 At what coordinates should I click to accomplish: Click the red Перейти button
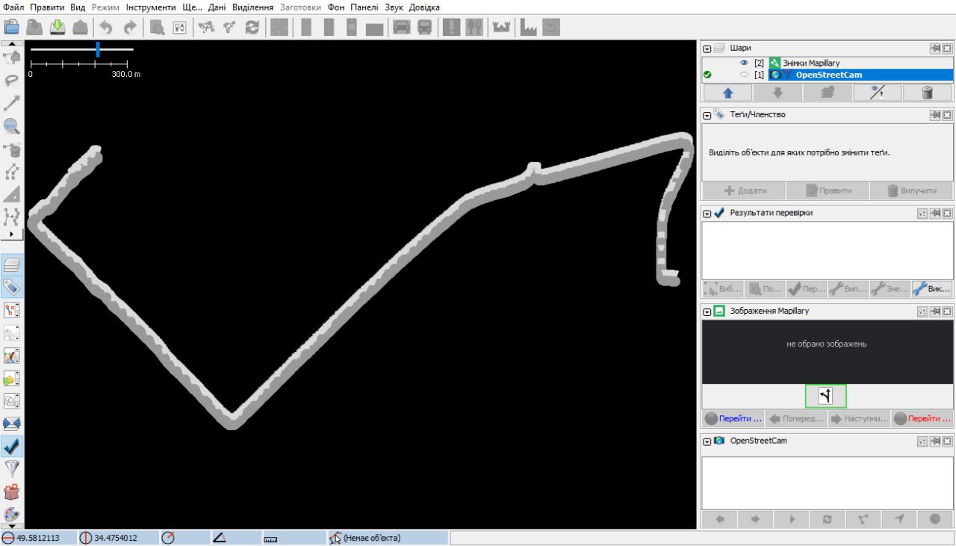[923, 419]
